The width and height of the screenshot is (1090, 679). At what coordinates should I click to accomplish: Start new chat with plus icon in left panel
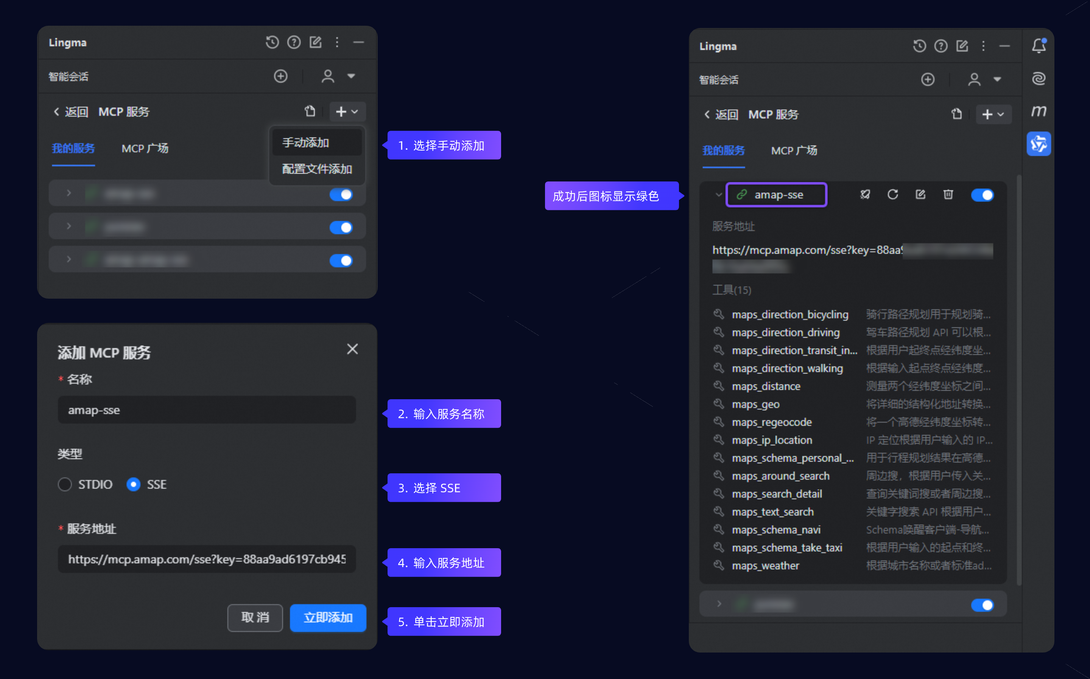click(281, 76)
